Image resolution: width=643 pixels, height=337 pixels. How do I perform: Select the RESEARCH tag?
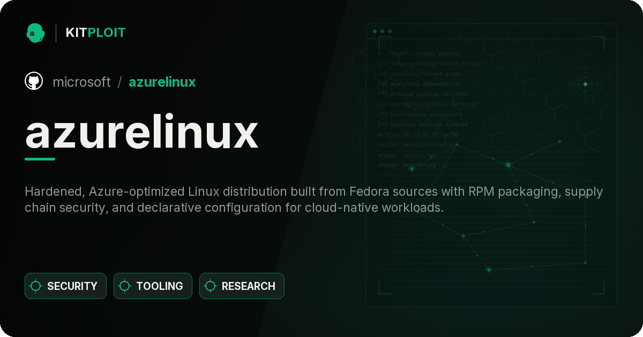(x=242, y=286)
